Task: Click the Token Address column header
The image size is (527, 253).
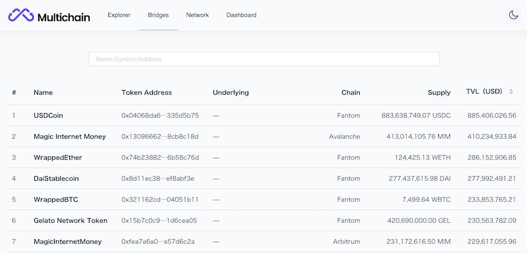Action: pyautogui.click(x=146, y=93)
